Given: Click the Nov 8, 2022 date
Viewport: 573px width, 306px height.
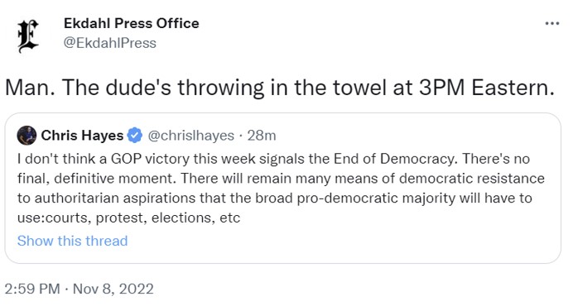Looking at the screenshot, I should coord(113,289).
